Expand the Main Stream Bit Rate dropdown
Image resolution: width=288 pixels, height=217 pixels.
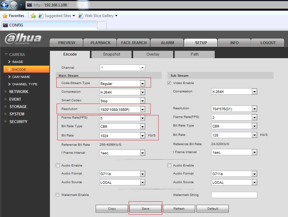click(x=142, y=136)
